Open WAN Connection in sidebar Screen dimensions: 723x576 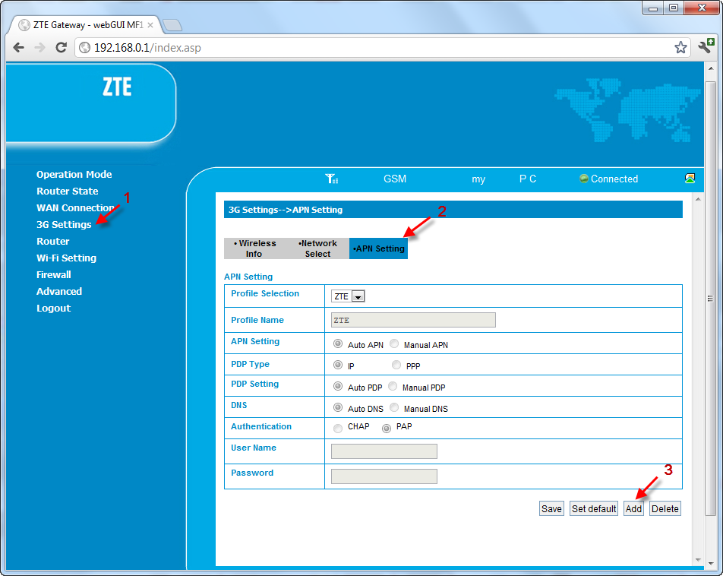tap(75, 207)
